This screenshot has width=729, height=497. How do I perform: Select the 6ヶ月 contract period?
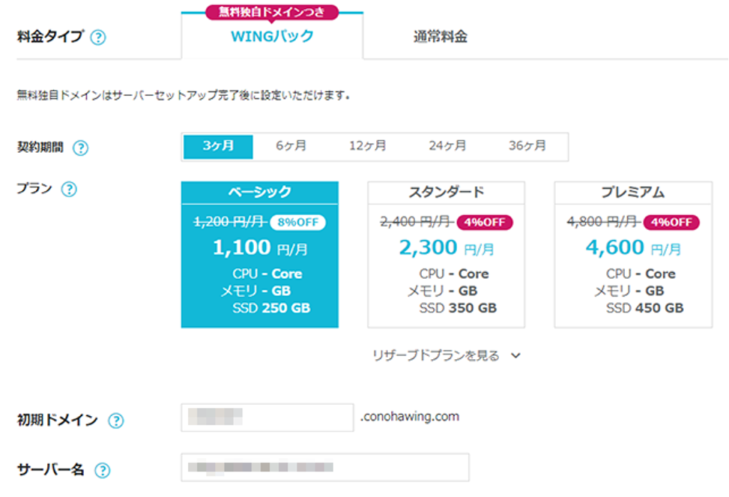[291, 146]
